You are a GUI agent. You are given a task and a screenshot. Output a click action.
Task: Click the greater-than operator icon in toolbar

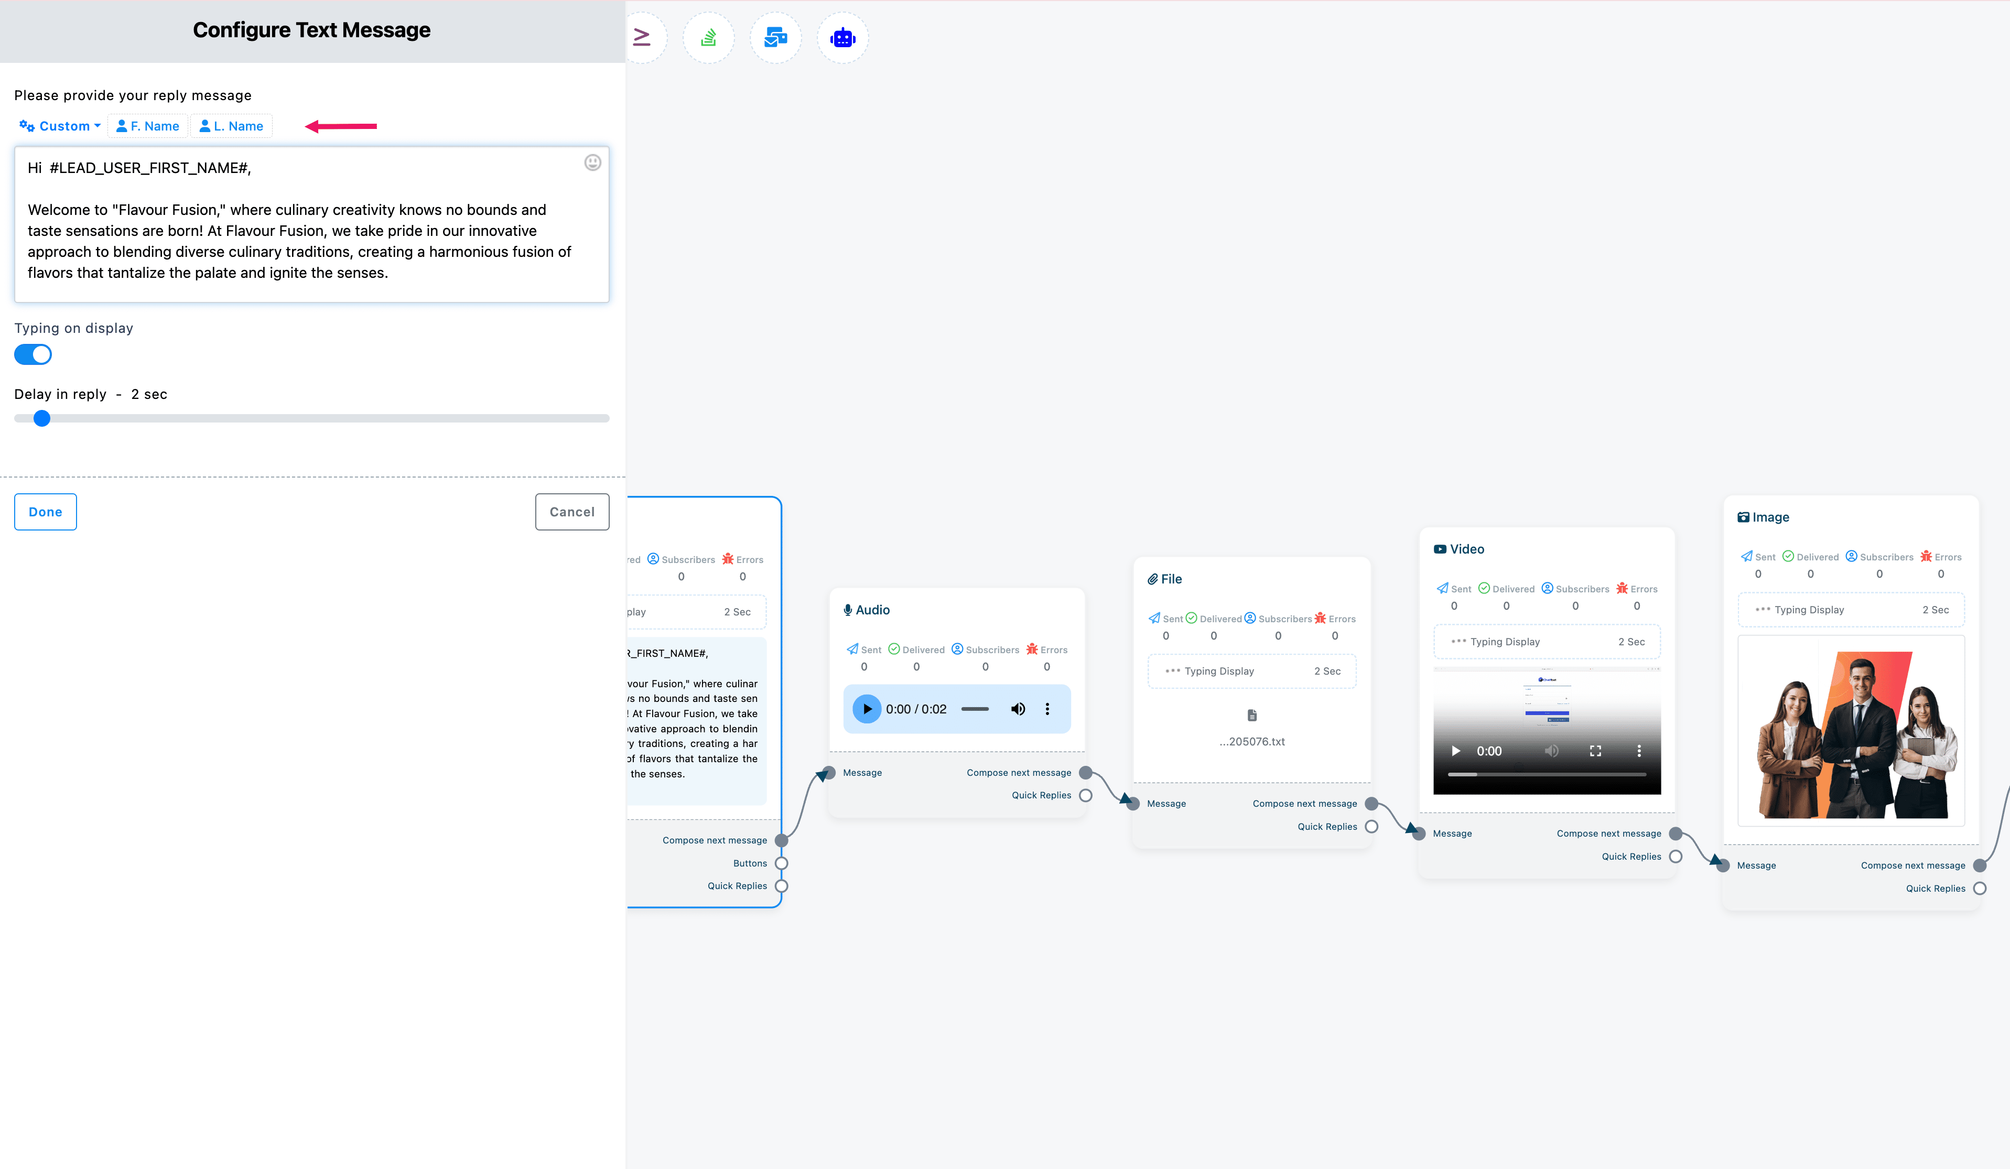tap(641, 38)
